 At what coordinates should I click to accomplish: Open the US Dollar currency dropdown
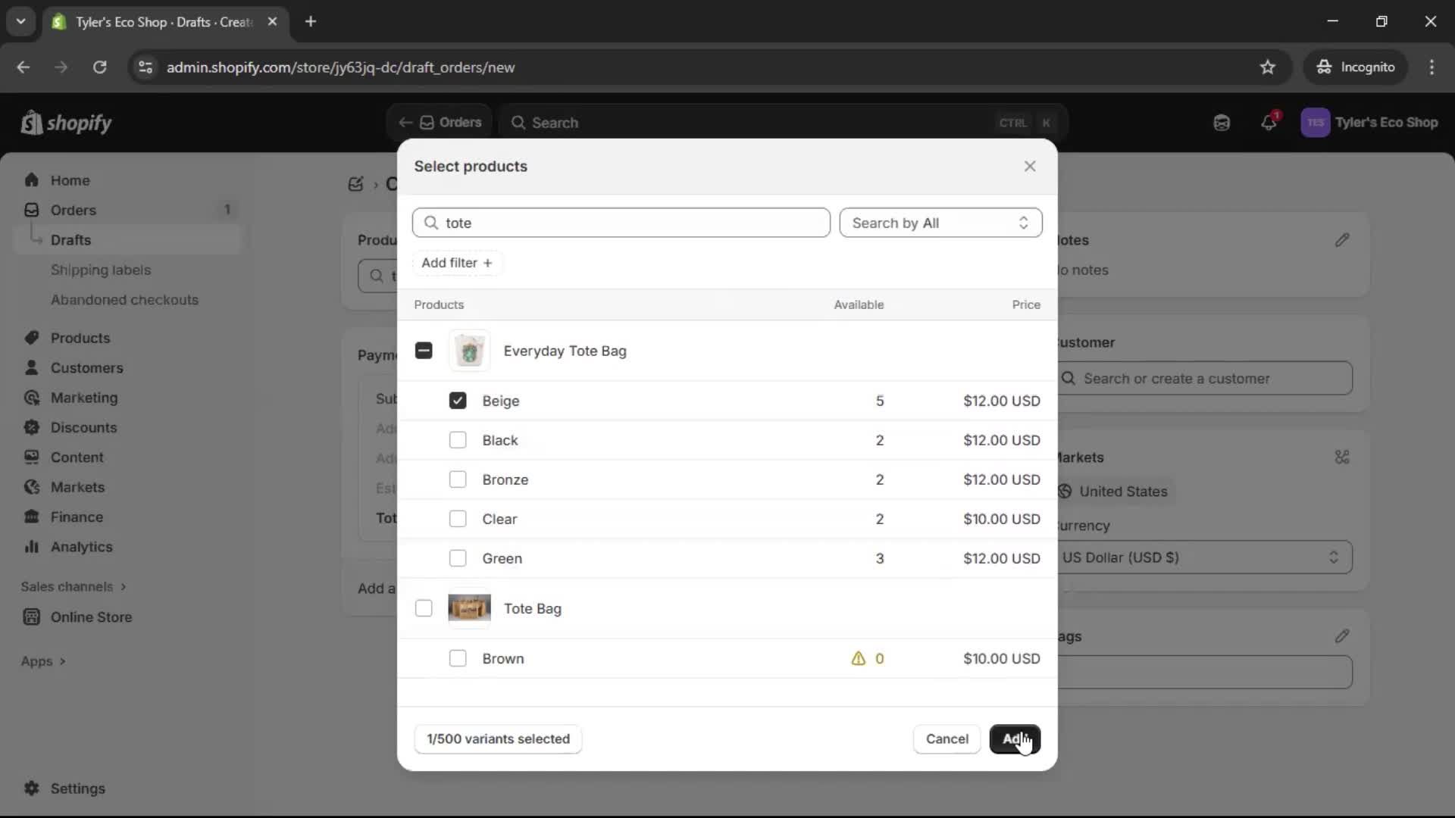pyautogui.click(x=1205, y=557)
